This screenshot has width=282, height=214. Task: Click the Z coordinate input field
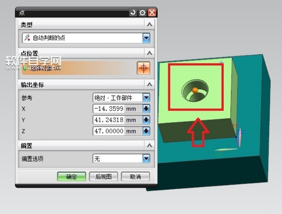(109, 131)
